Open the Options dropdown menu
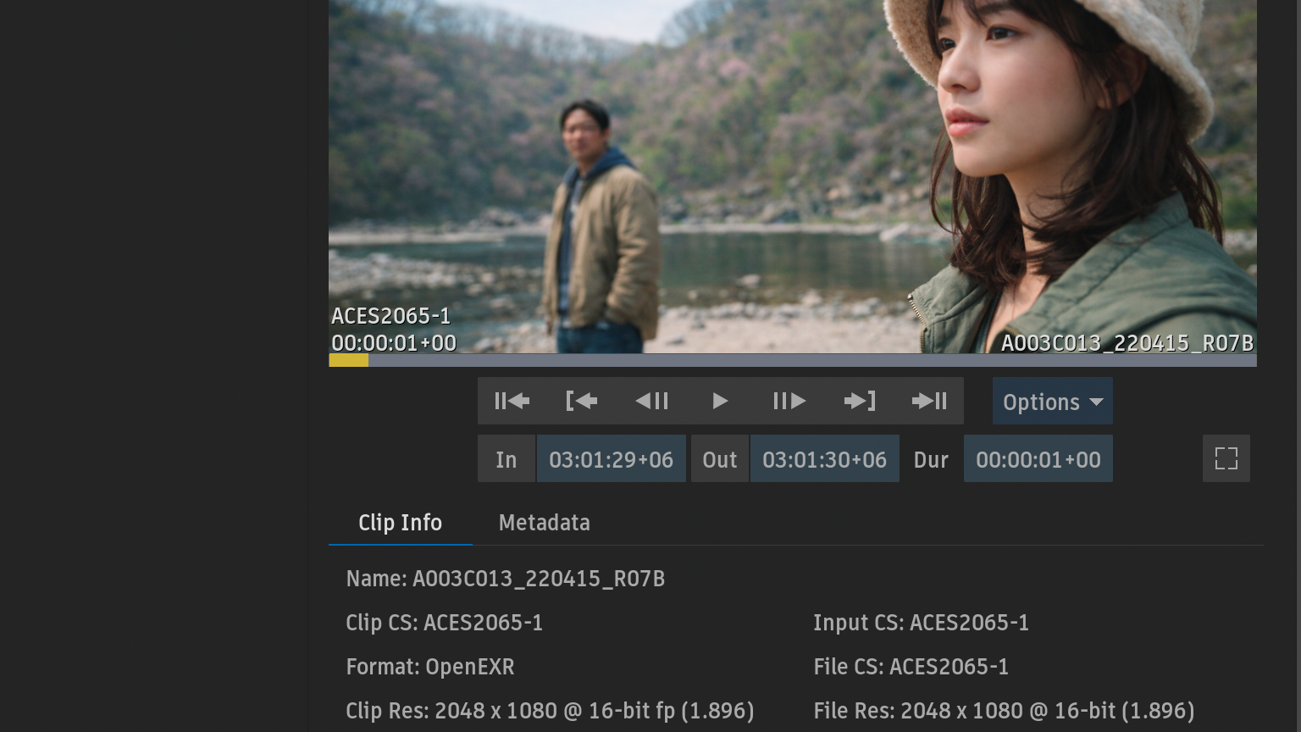Image resolution: width=1301 pixels, height=732 pixels. pyautogui.click(x=1052, y=402)
